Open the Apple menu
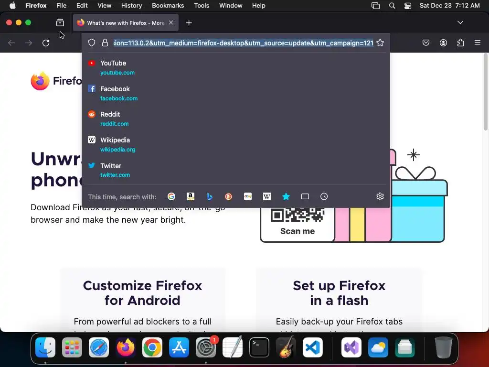 12,5
